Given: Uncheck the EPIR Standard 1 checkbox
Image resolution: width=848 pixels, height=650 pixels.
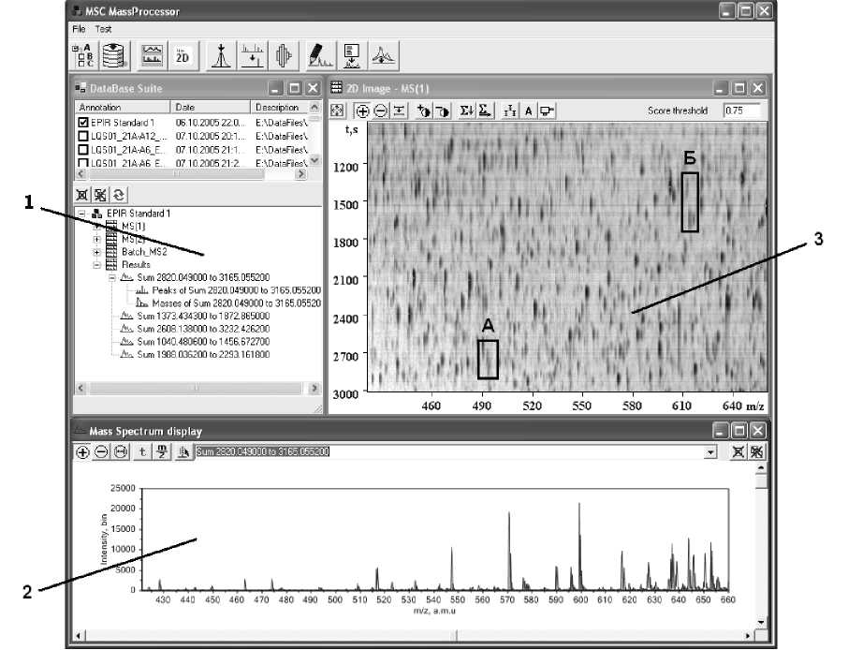Looking at the screenshot, I should click(x=84, y=123).
